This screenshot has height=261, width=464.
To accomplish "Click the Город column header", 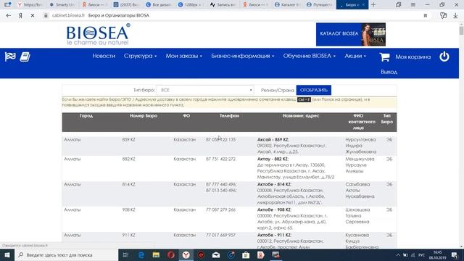I will point(86,116).
